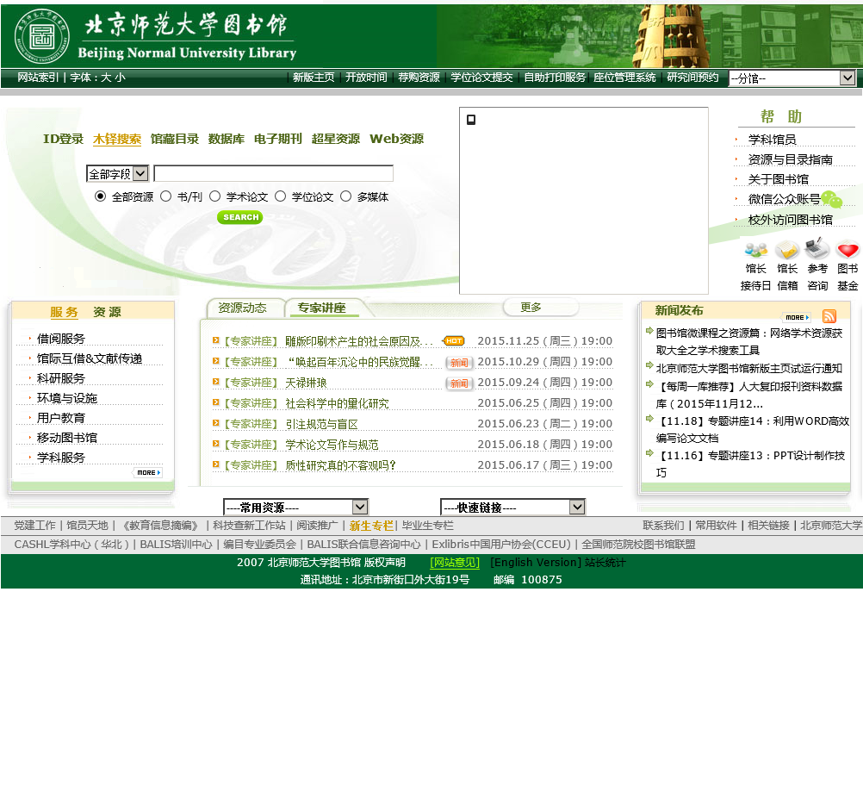863x785 pixels.
Task: Click MORE icon in the services panel
Action: coord(148,473)
